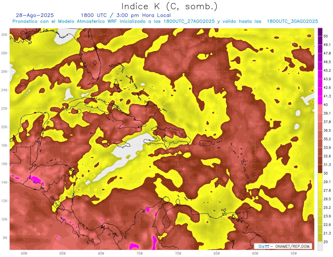Click the colorbar value 41.3

327,96
